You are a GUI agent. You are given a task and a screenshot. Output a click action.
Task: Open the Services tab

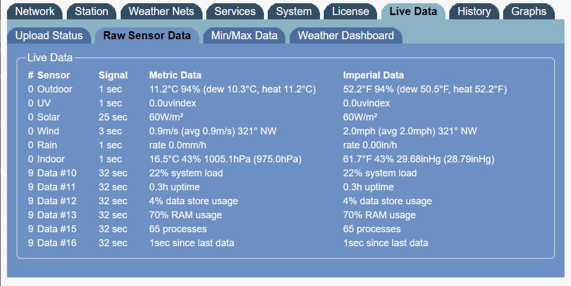pos(235,12)
